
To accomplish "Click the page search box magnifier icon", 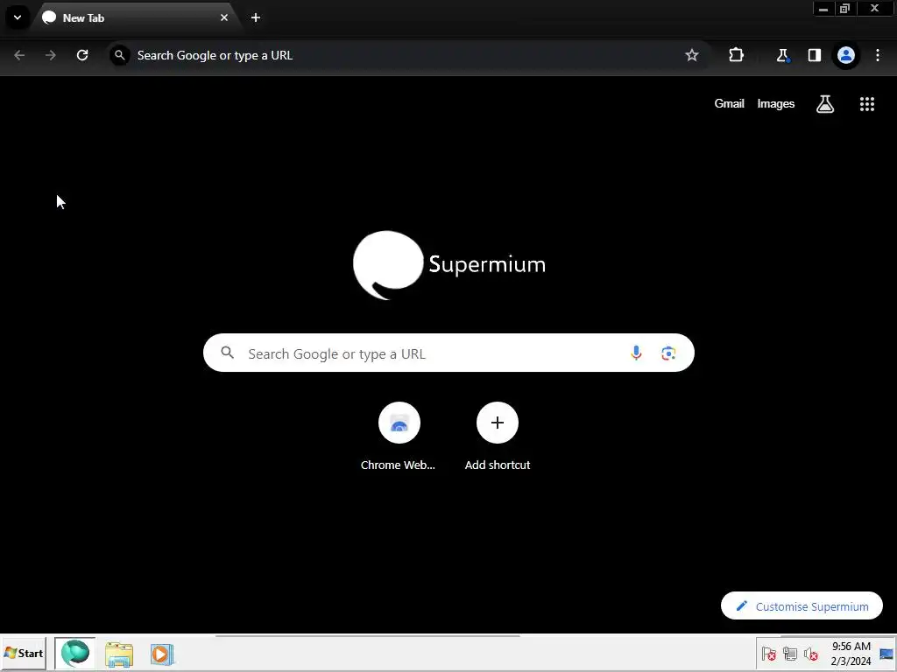I will pos(228,353).
